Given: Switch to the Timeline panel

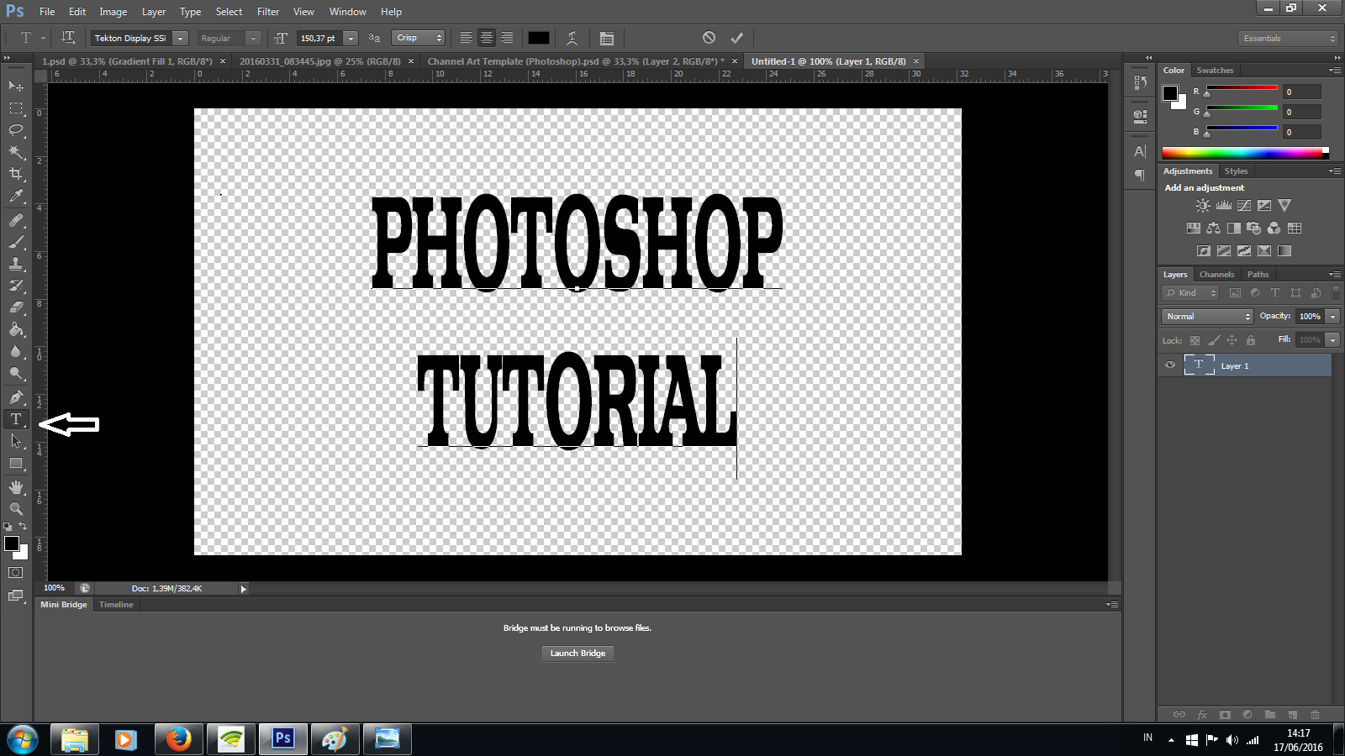Looking at the screenshot, I should click(115, 604).
